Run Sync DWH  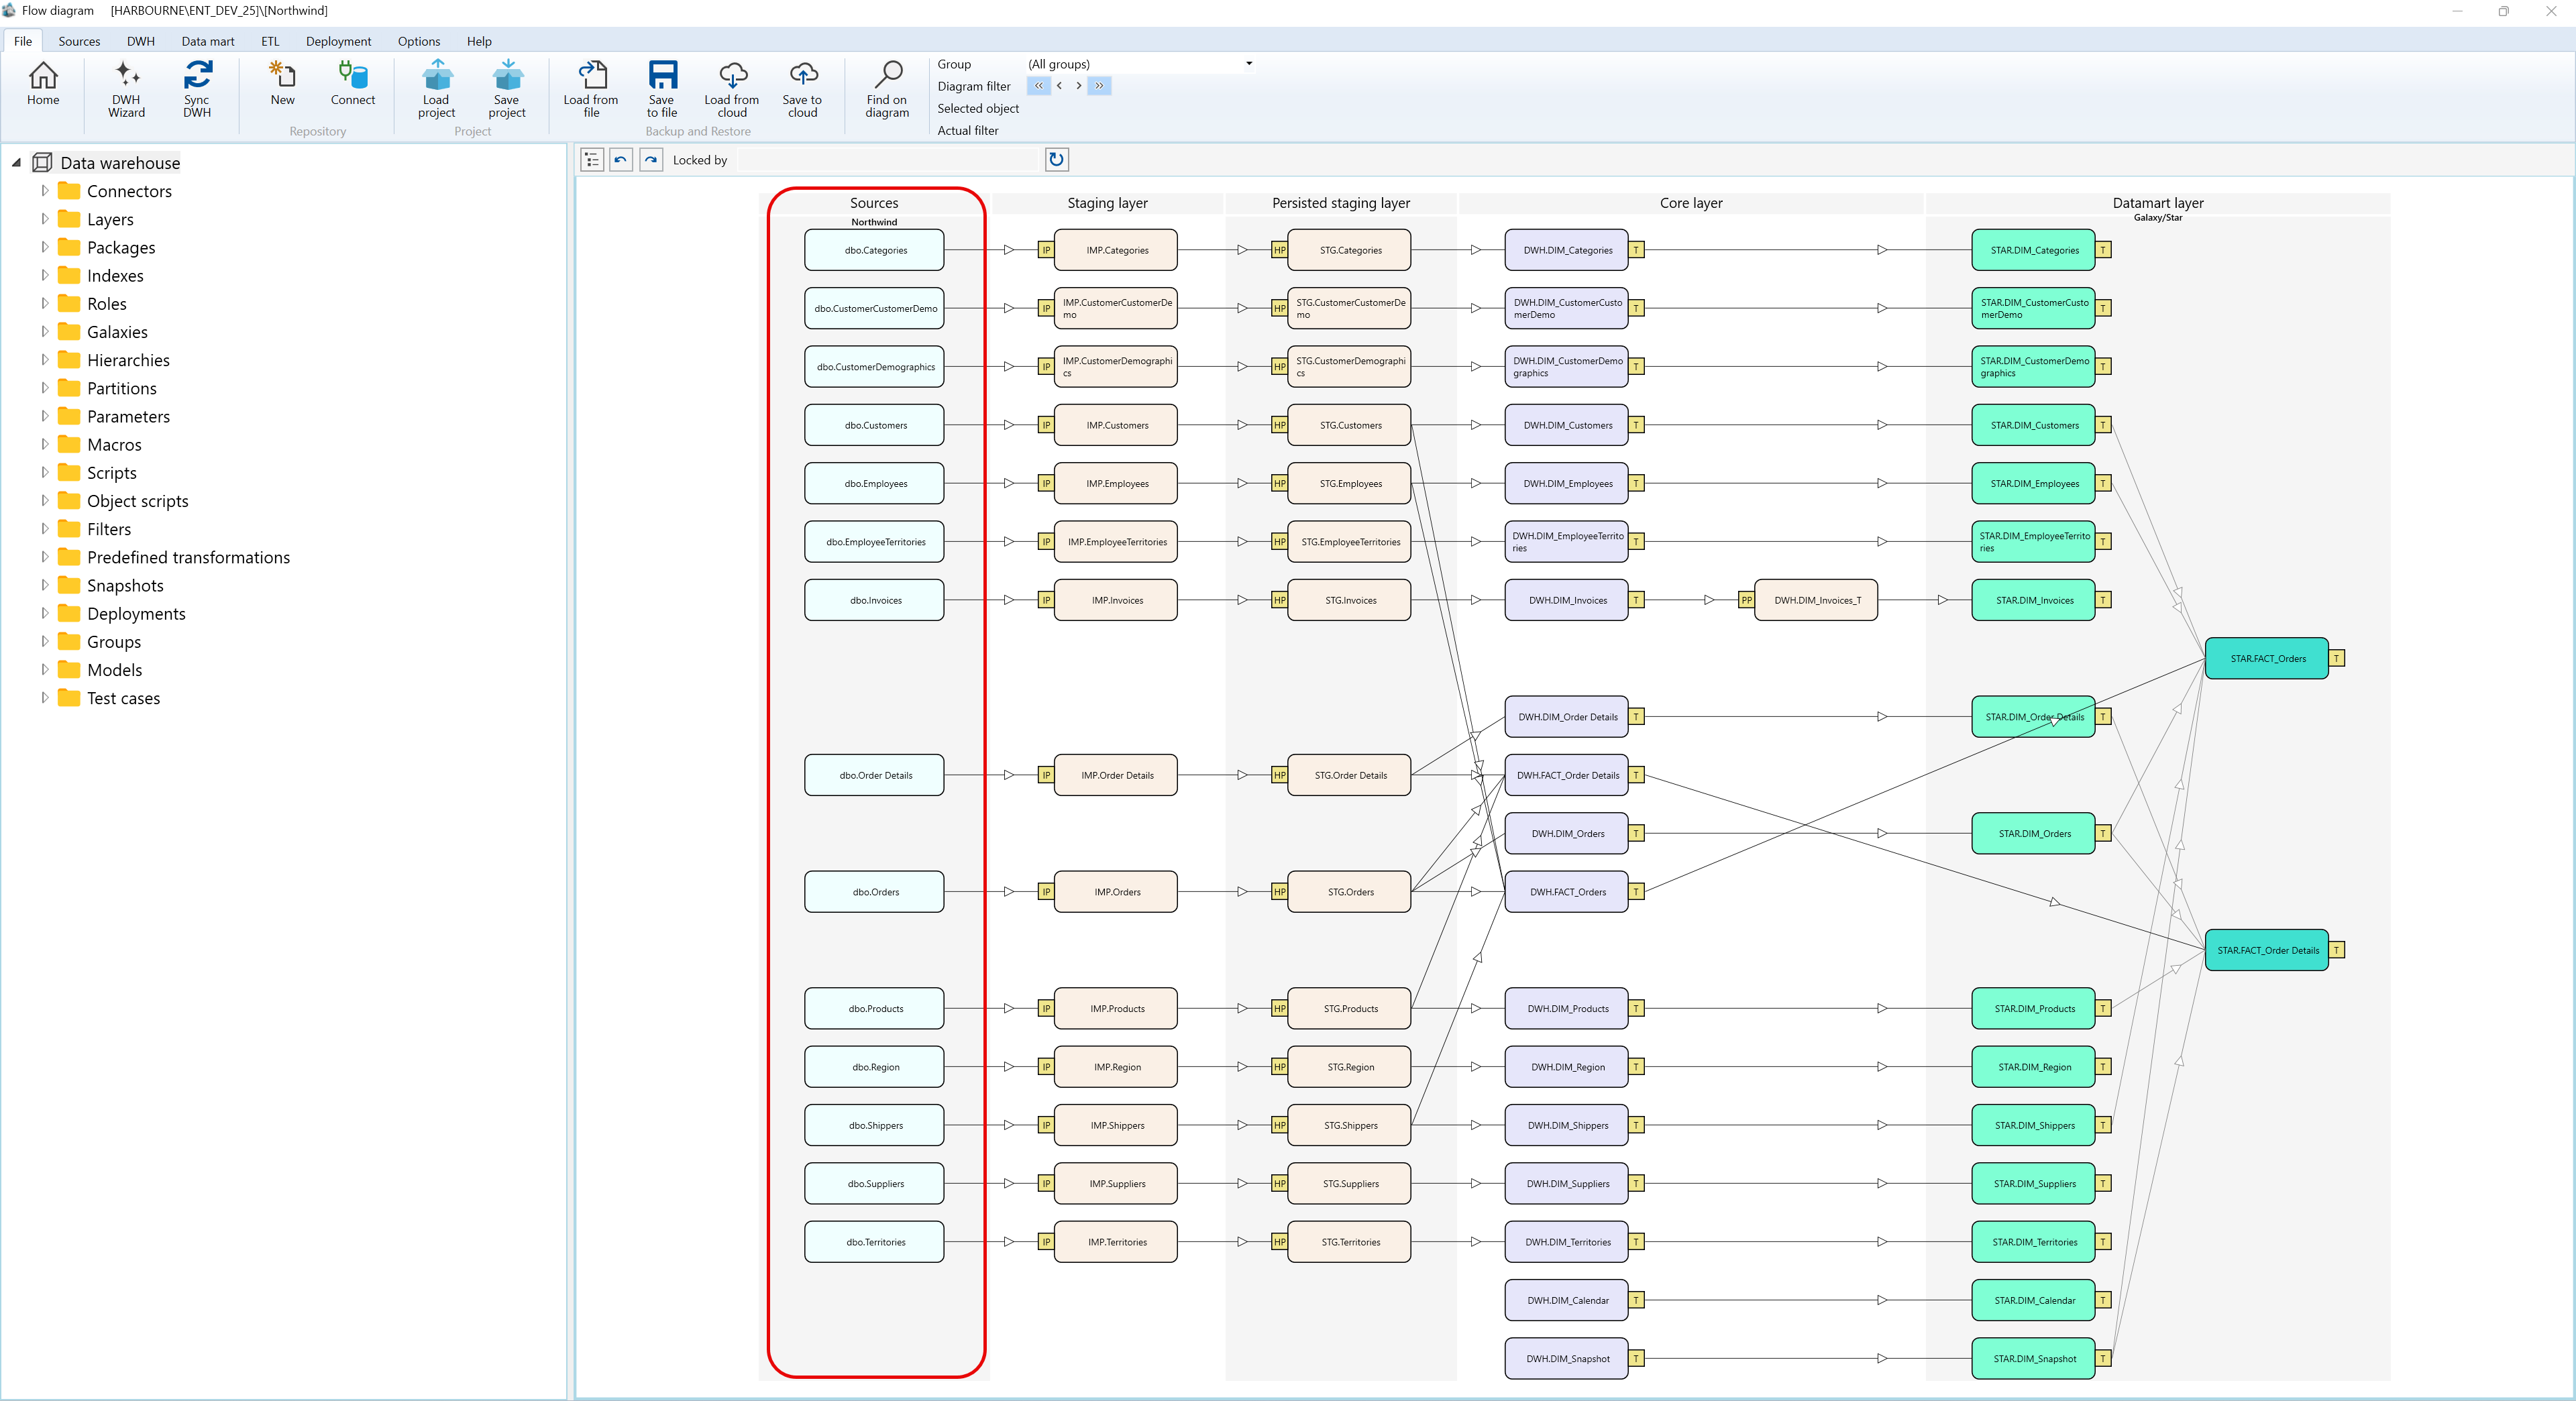(x=197, y=90)
